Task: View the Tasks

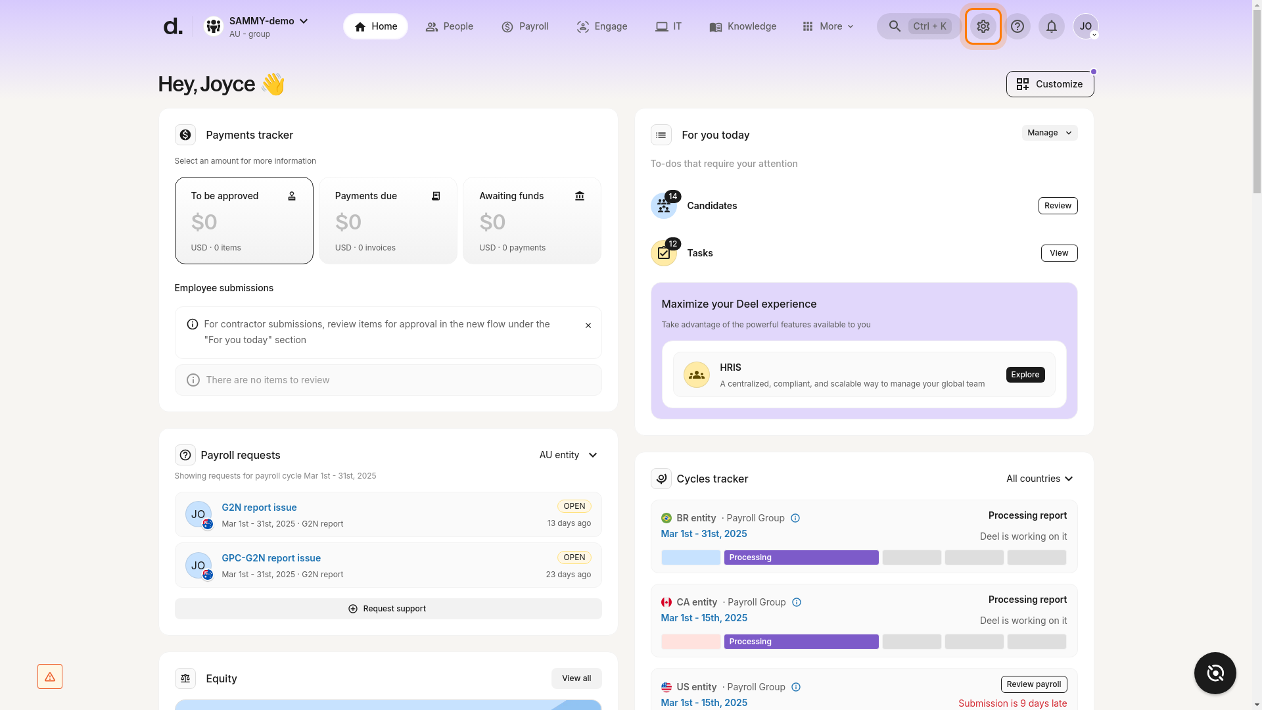Action: point(1059,253)
